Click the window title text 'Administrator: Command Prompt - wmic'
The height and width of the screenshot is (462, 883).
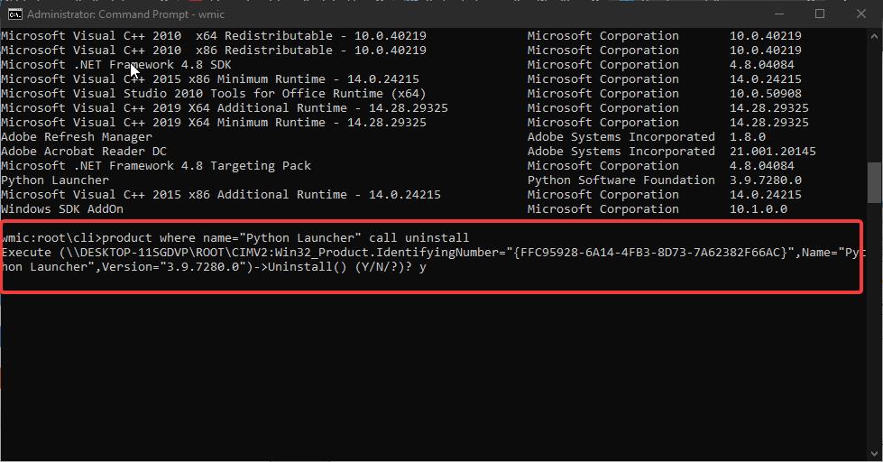pyautogui.click(x=125, y=14)
